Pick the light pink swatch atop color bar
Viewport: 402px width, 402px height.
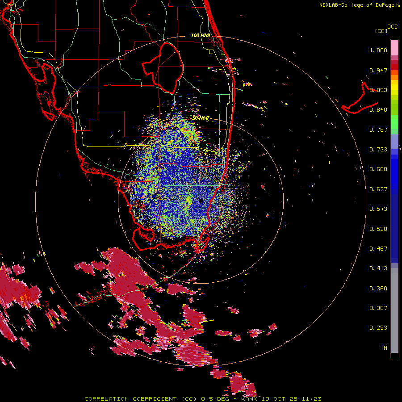pos(394,48)
